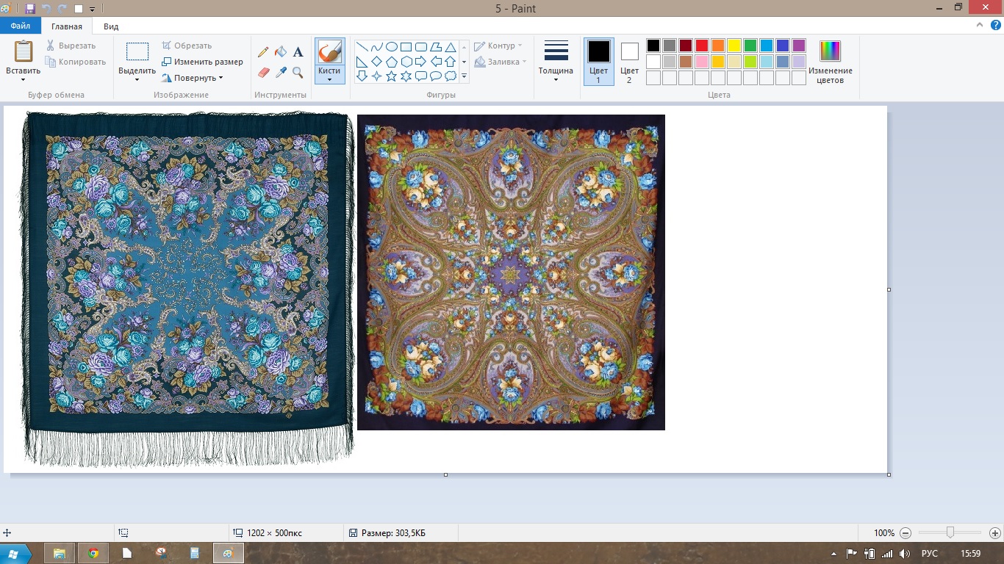Click the zoom in plus button
The image size is (1004, 564).
point(995,533)
